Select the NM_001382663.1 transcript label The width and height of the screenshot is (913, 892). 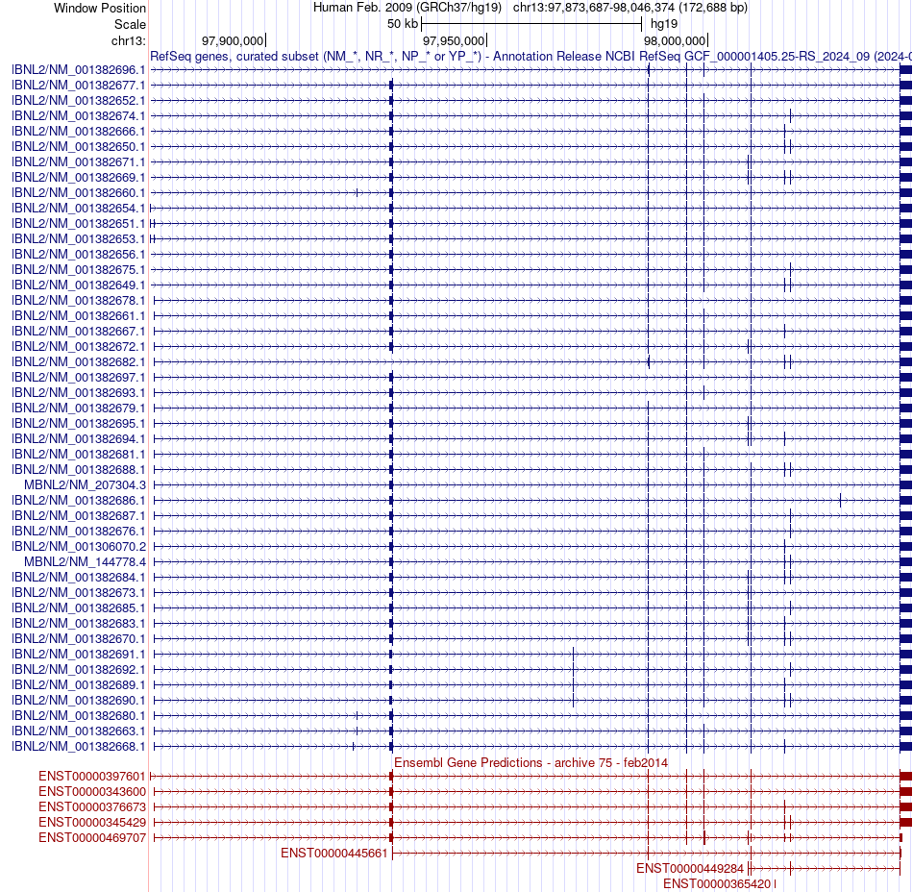point(79,731)
